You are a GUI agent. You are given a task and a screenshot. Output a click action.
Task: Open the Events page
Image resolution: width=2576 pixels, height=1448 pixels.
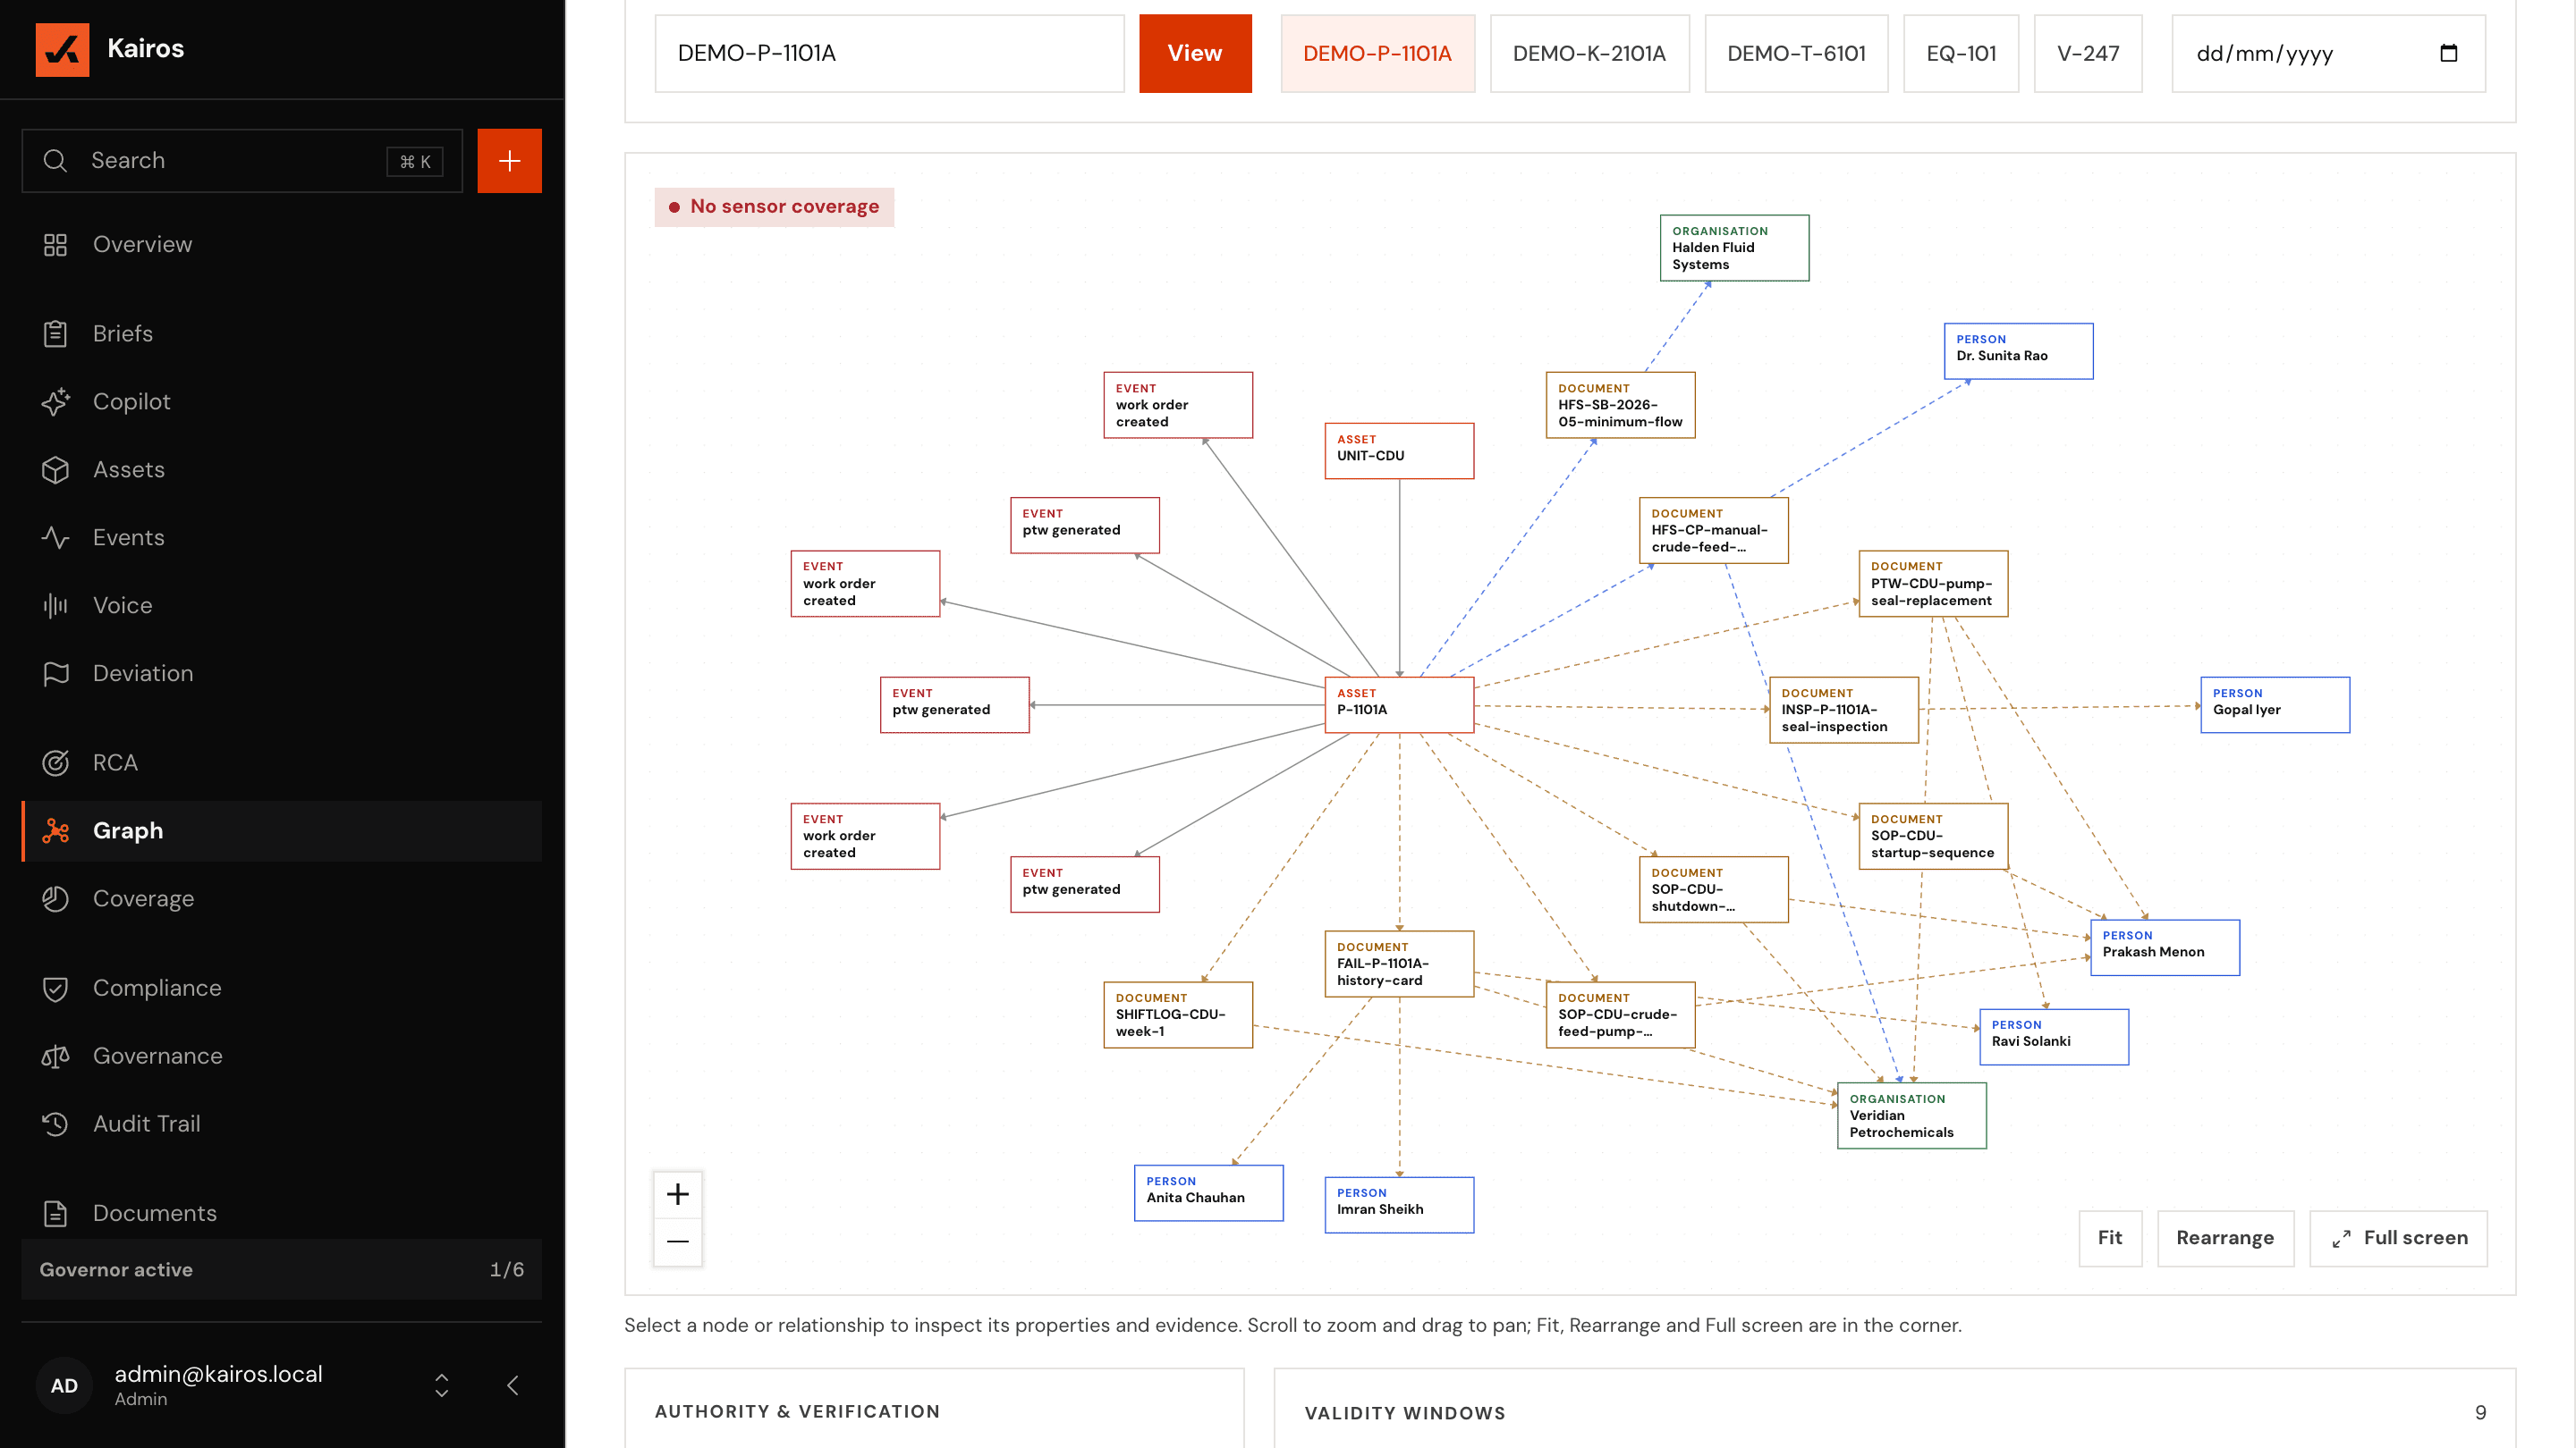pos(281,536)
